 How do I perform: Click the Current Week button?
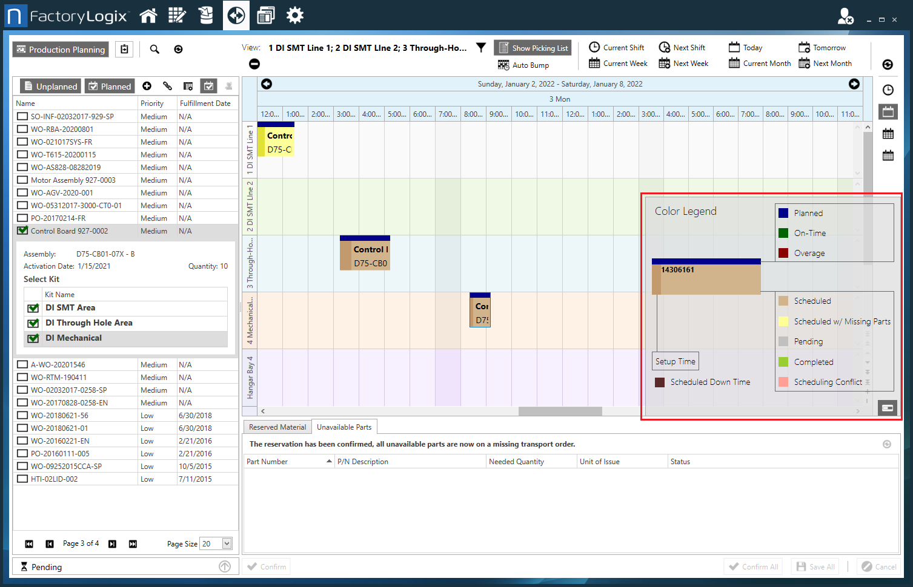(x=618, y=64)
